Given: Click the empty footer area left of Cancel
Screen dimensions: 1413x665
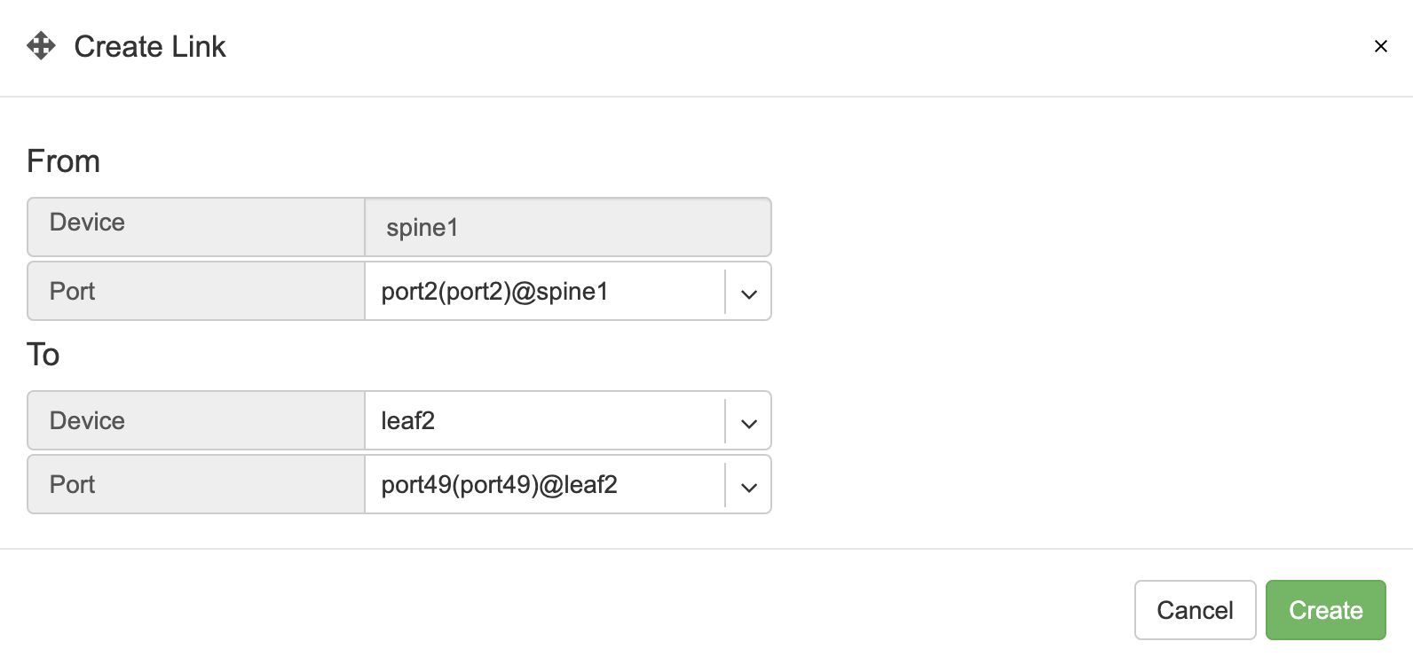Looking at the screenshot, I should 568,610.
